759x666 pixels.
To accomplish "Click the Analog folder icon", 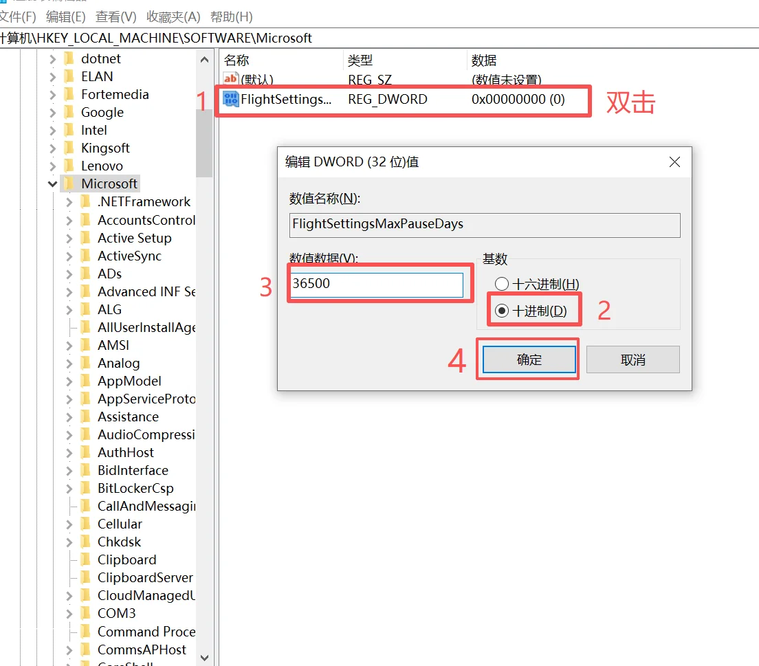I will tap(86, 364).
